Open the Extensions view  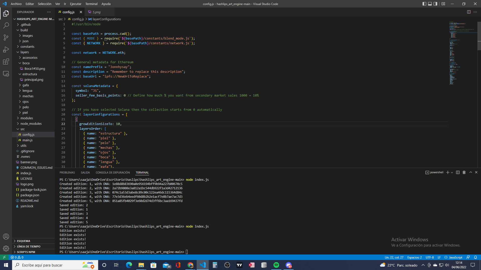tap(6, 61)
